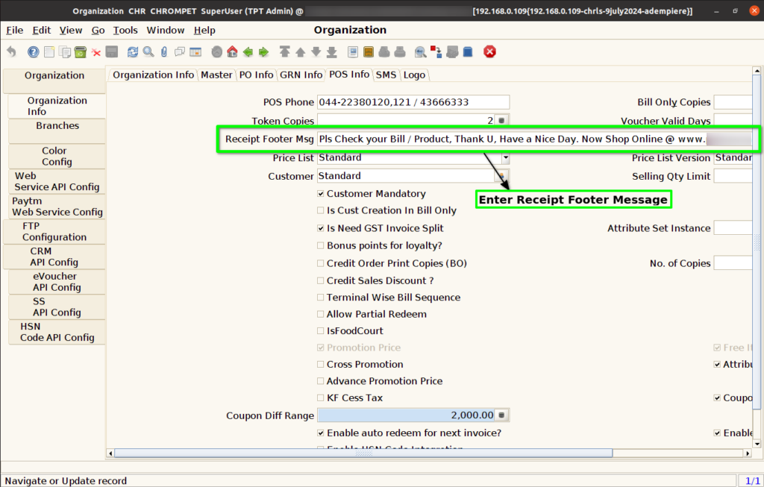
Task: Click the red Delete selected items icon
Action: (x=96, y=52)
